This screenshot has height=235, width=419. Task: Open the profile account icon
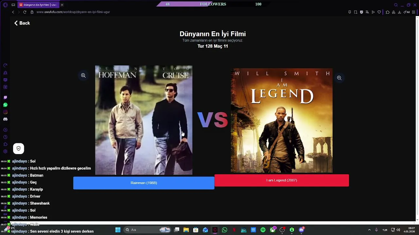coord(393,12)
